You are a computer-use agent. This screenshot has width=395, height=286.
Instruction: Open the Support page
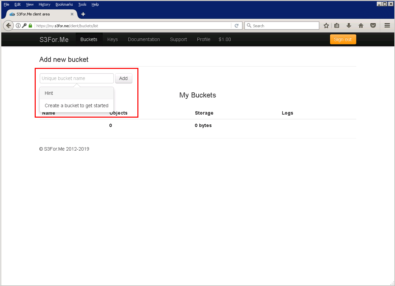(x=178, y=39)
